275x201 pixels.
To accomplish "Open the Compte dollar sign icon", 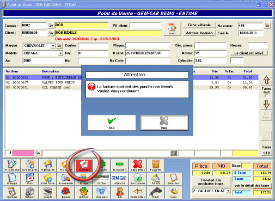I will (x=48, y=193).
